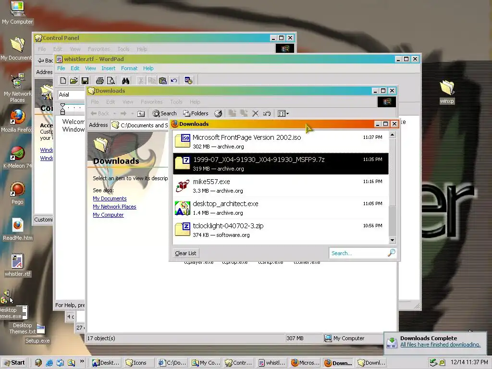The image size is (492, 369).
Task: Open My Computer link in explorer pane
Action: [x=108, y=215]
